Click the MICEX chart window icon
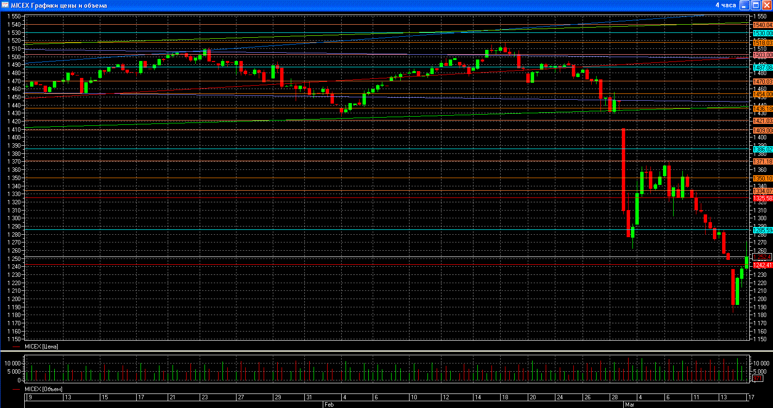This screenshot has height=408, width=773. (x=5, y=5)
